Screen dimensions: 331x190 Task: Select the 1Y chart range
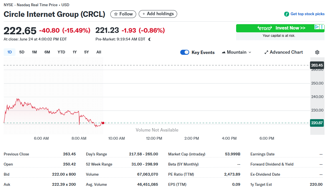pyautogui.click(x=74, y=52)
